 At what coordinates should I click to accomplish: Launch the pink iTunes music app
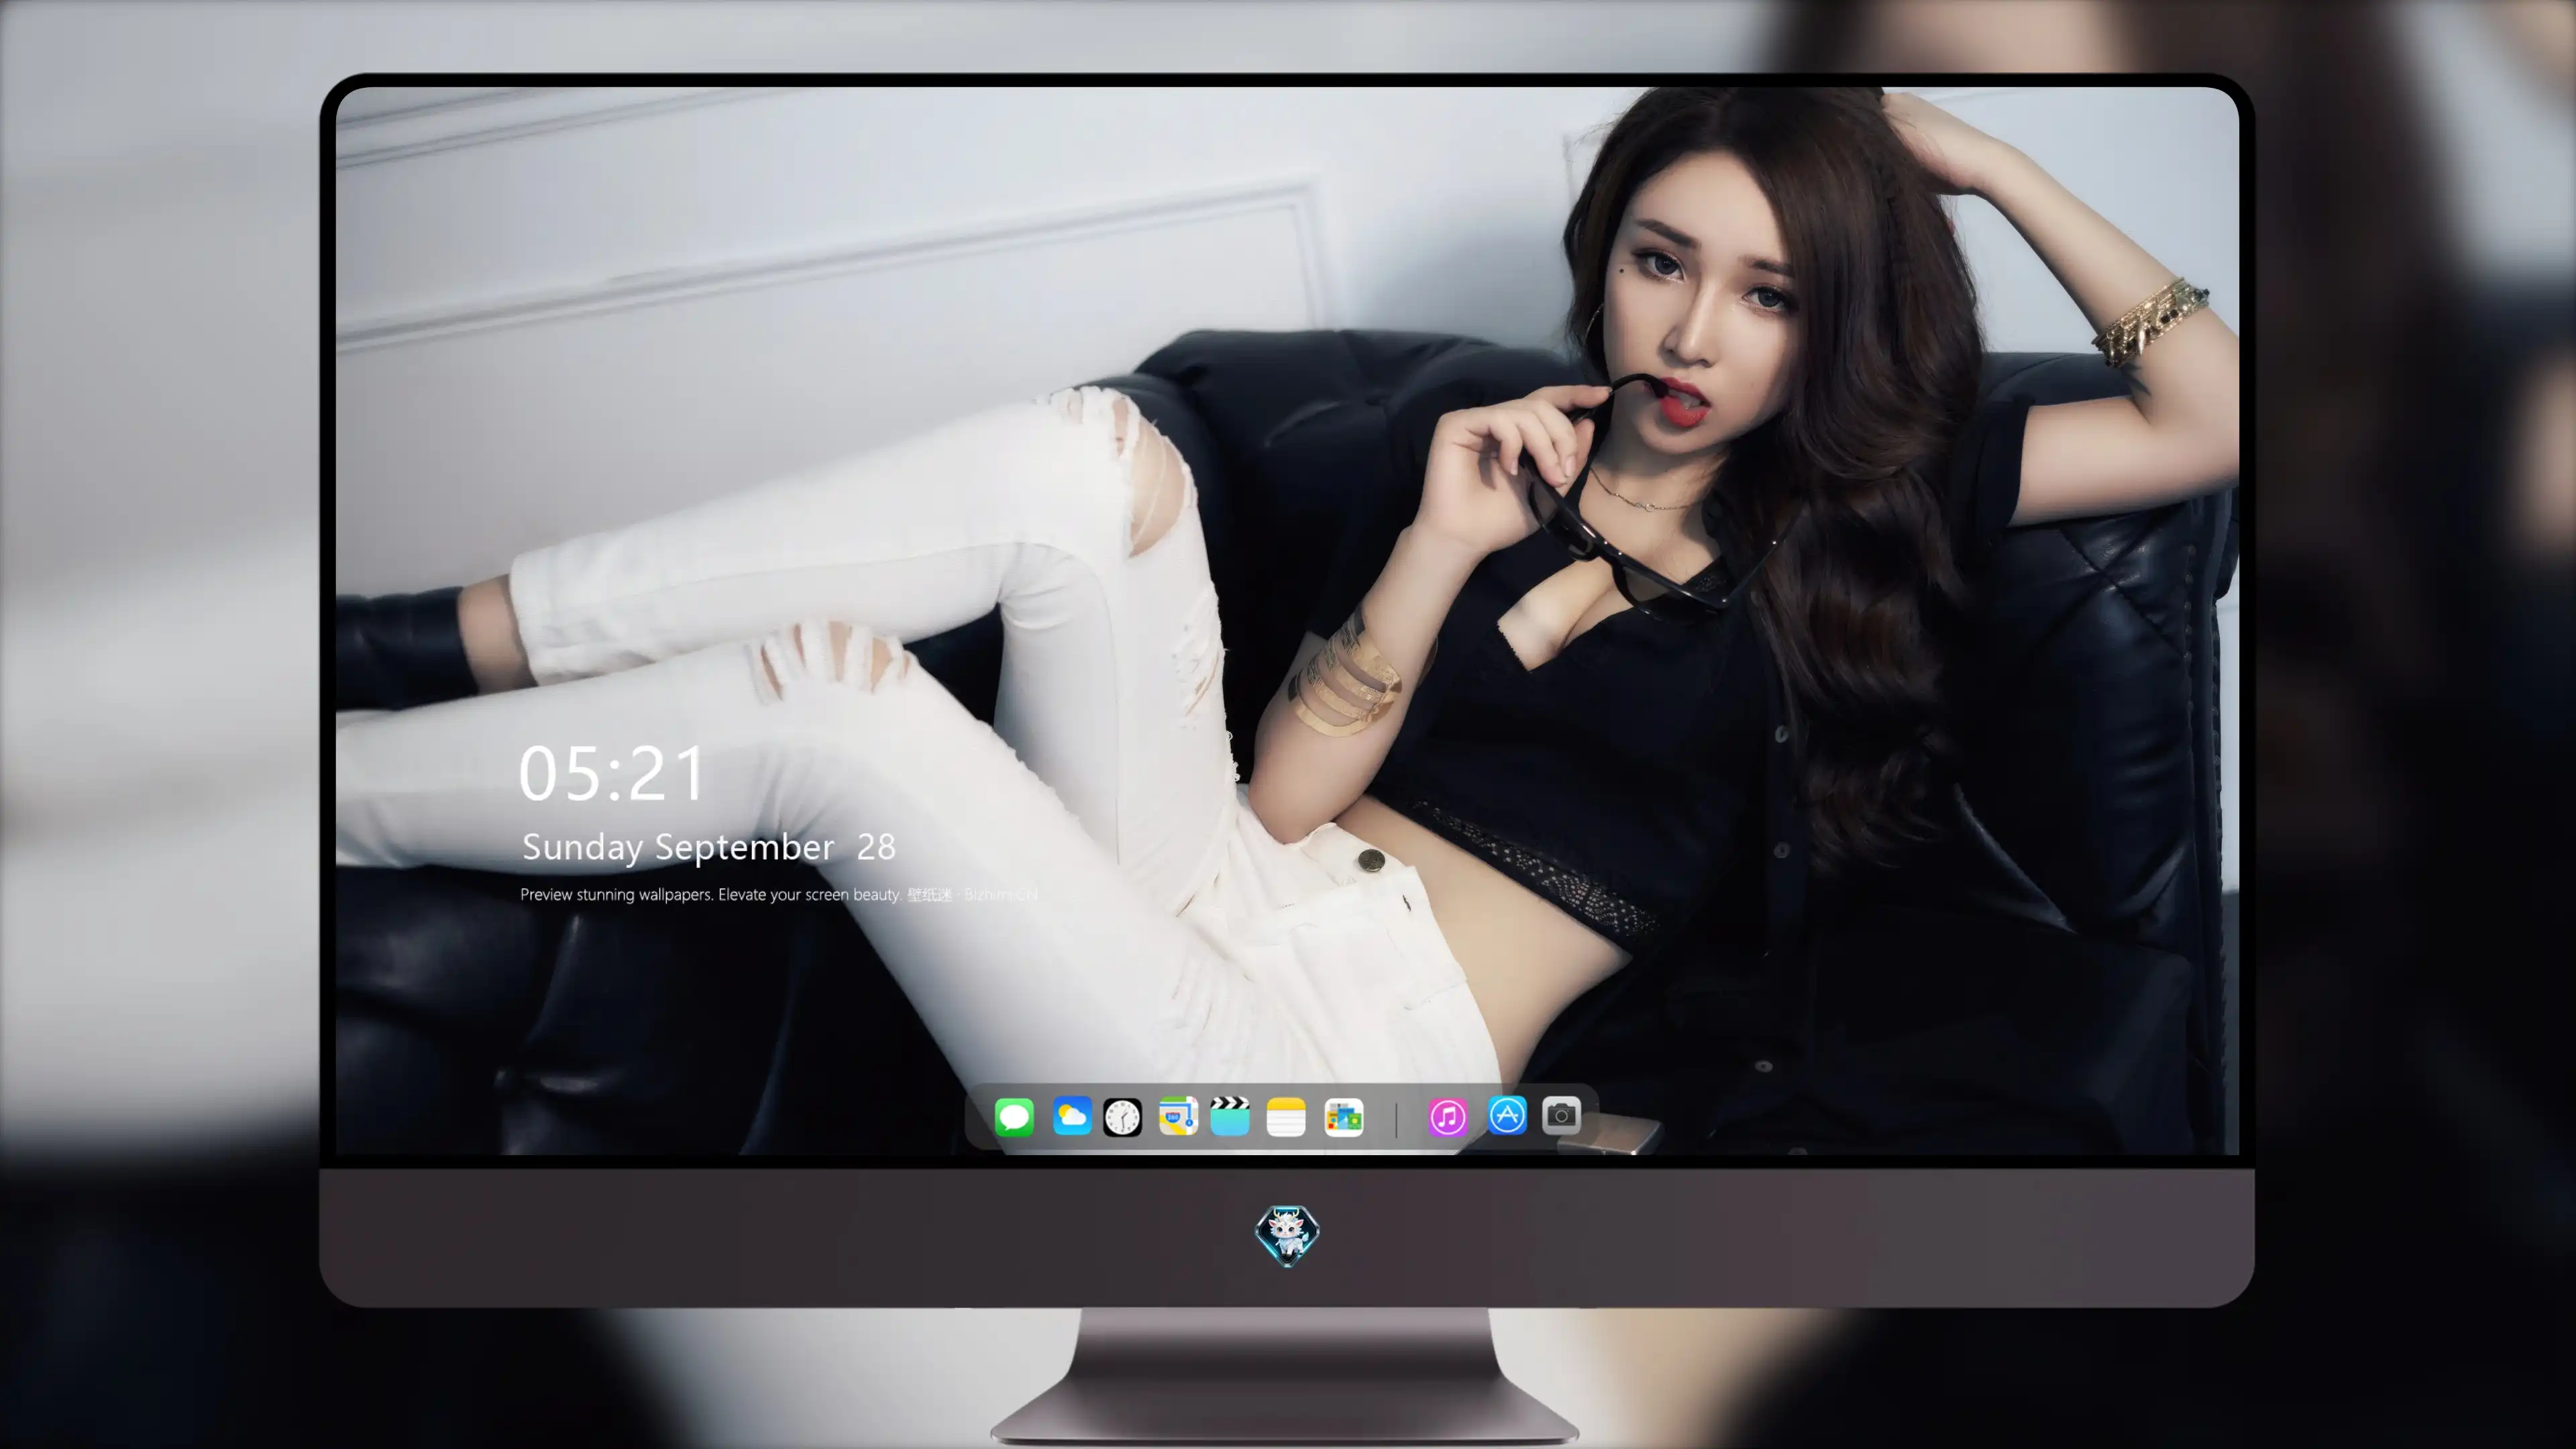1447,1117
